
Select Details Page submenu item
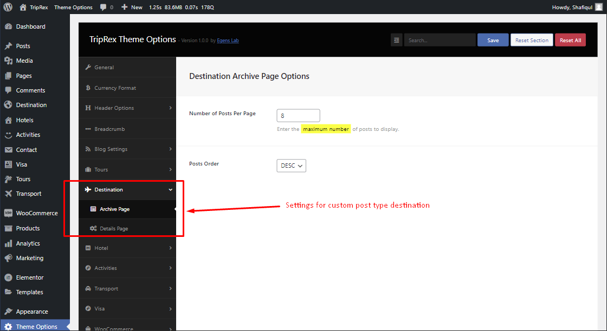point(127,229)
